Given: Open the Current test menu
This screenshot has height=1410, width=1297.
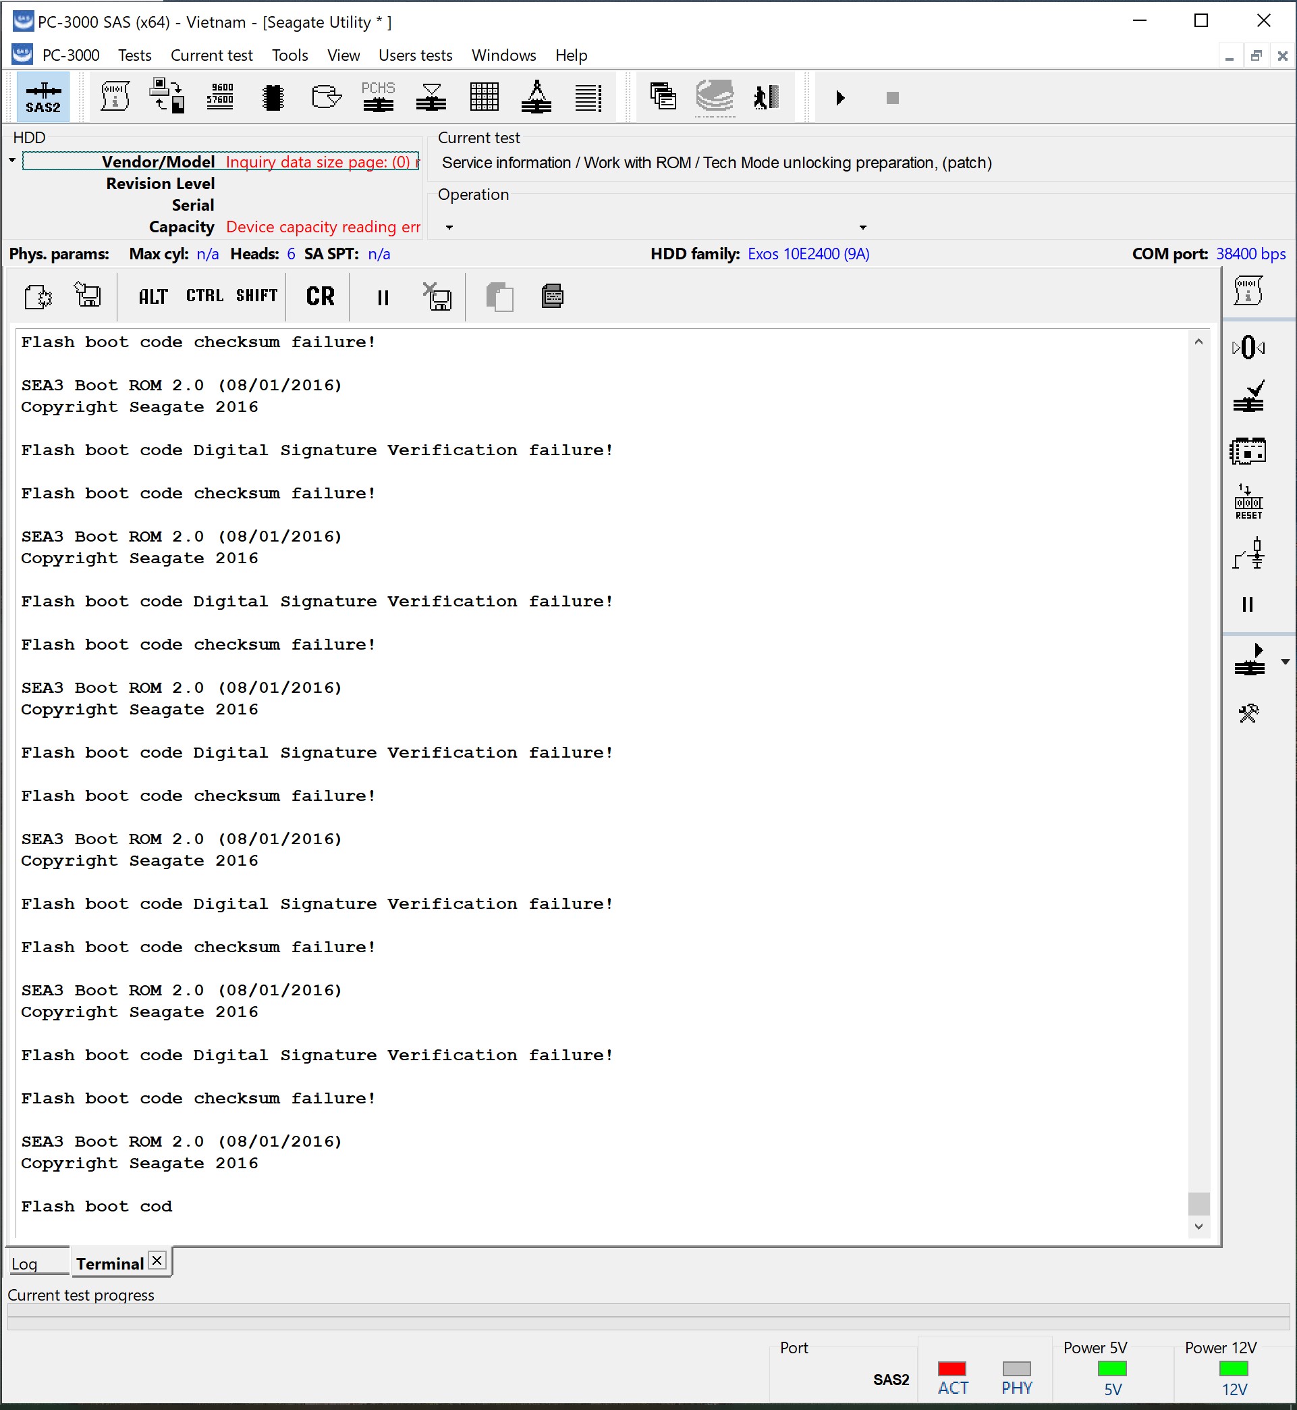Looking at the screenshot, I should (211, 55).
